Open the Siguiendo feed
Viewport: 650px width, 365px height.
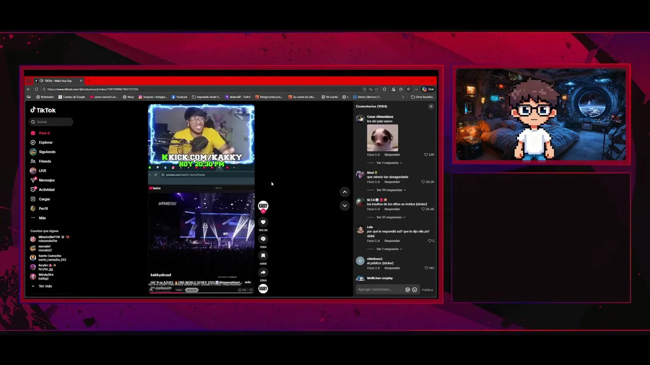pos(43,152)
